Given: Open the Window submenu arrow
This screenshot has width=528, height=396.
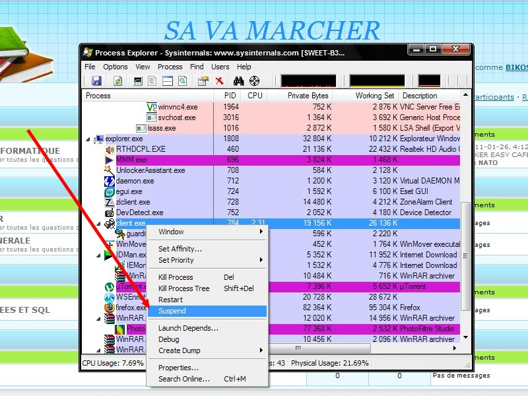Looking at the screenshot, I should click(x=261, y=232).
